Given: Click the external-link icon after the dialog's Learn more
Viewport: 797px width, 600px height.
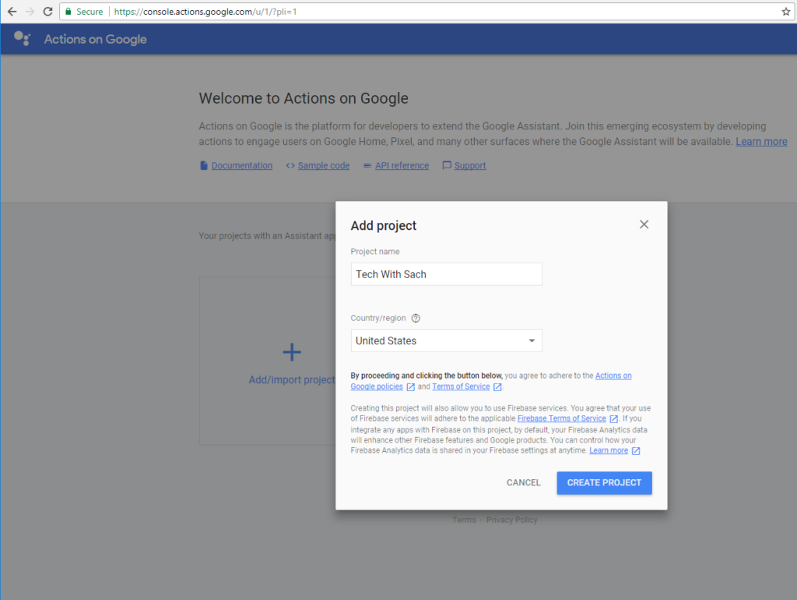Looking at the screenshot, I should point(636,451).
